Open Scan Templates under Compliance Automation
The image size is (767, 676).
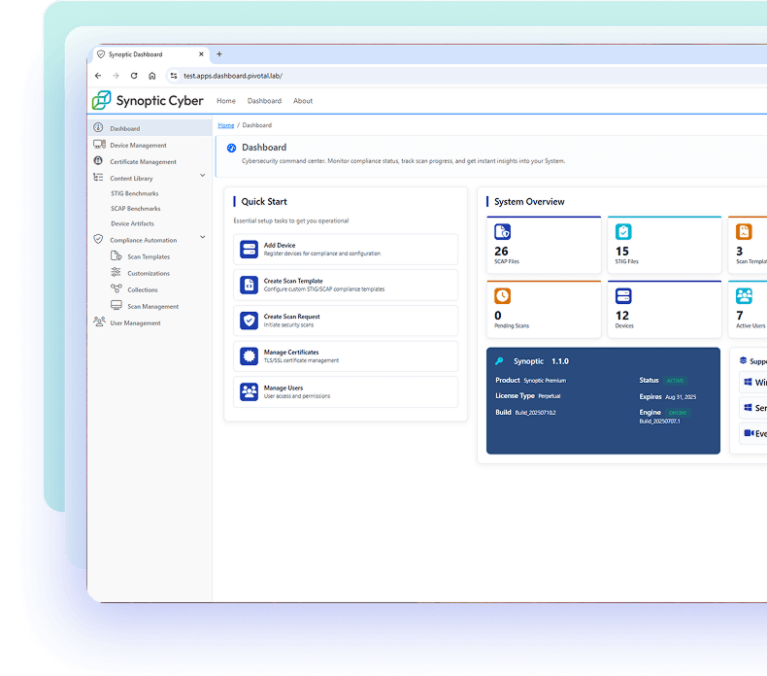(148, 257)
